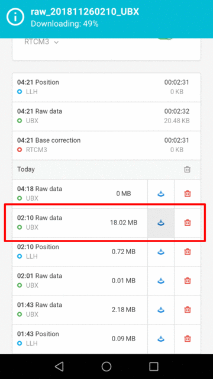Toggle the base correction logging switch
This screenshot has height=379, width=213.
pyautogui.click(x=165, y=38)
